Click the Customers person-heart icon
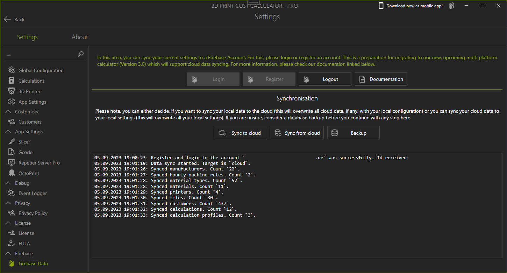The width and height of the screenshot is (507, 273). (12, 122)
